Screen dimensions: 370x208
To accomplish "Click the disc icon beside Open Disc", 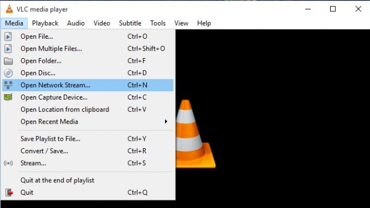I will click(9, 73).
